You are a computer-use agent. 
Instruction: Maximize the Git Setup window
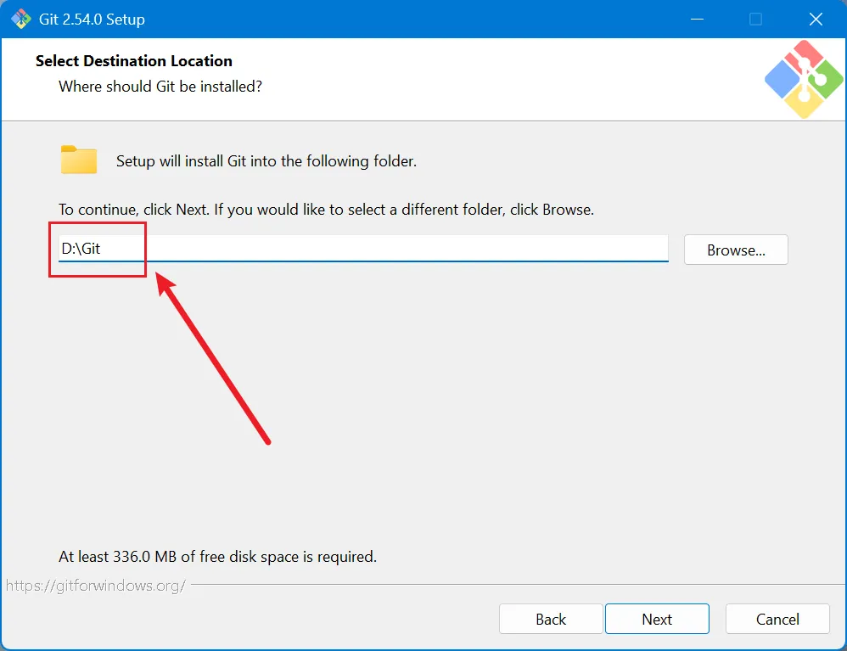(755, 20)
